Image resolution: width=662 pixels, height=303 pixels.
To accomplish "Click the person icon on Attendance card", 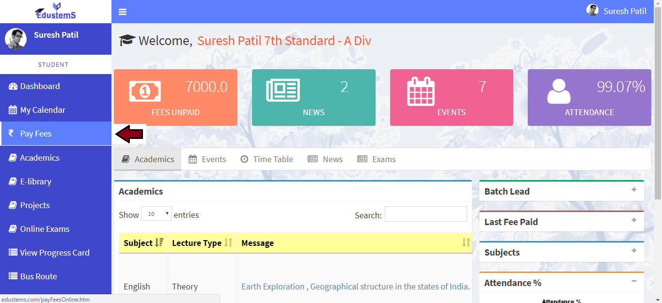I will [x=559, y=91].
